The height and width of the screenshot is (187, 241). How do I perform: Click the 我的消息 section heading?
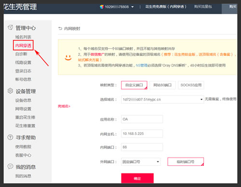26,167
